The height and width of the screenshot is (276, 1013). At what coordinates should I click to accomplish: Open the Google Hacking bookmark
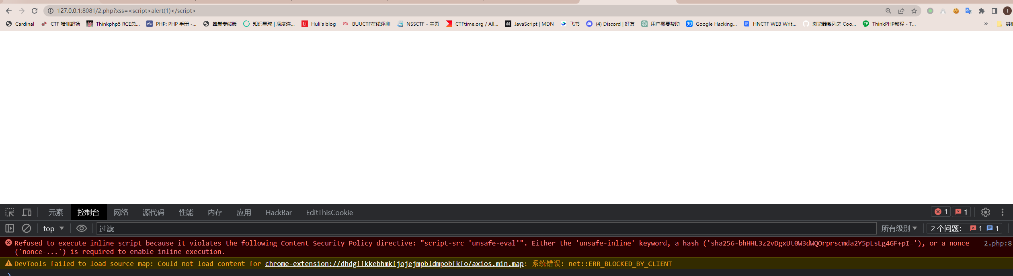point(712,24)
